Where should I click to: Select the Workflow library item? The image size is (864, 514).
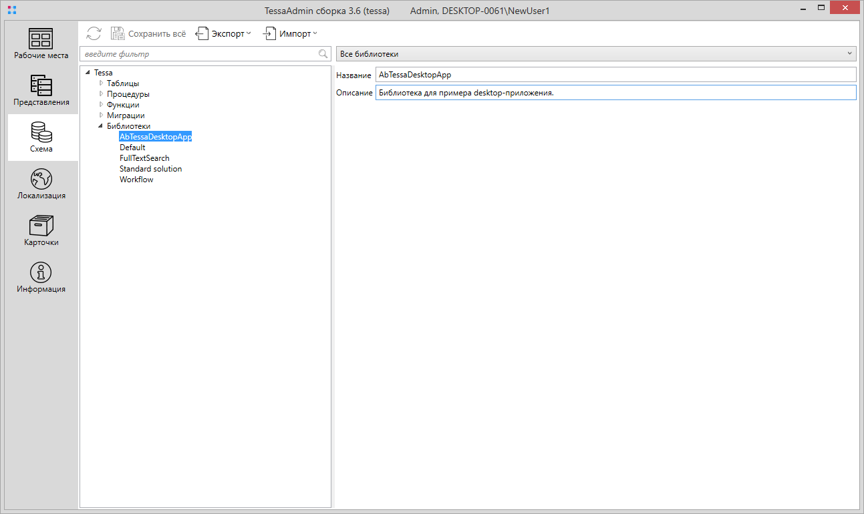(136, 180)
